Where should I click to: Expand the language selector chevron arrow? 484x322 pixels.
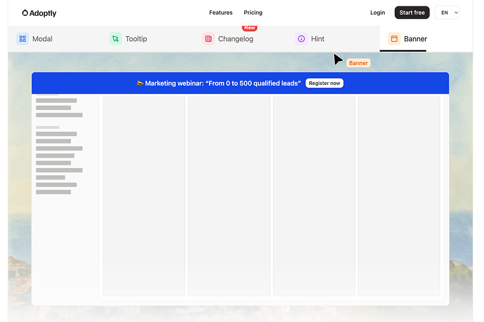coord(456,13)
